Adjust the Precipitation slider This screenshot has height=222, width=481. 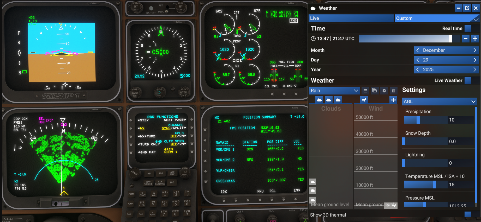point(425,120)
